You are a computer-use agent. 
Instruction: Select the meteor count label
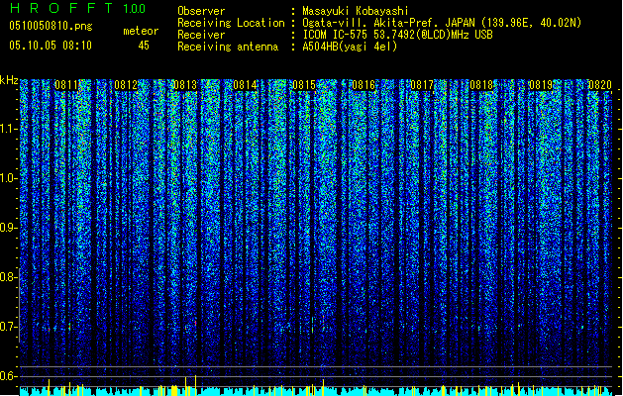coord(141,31)
